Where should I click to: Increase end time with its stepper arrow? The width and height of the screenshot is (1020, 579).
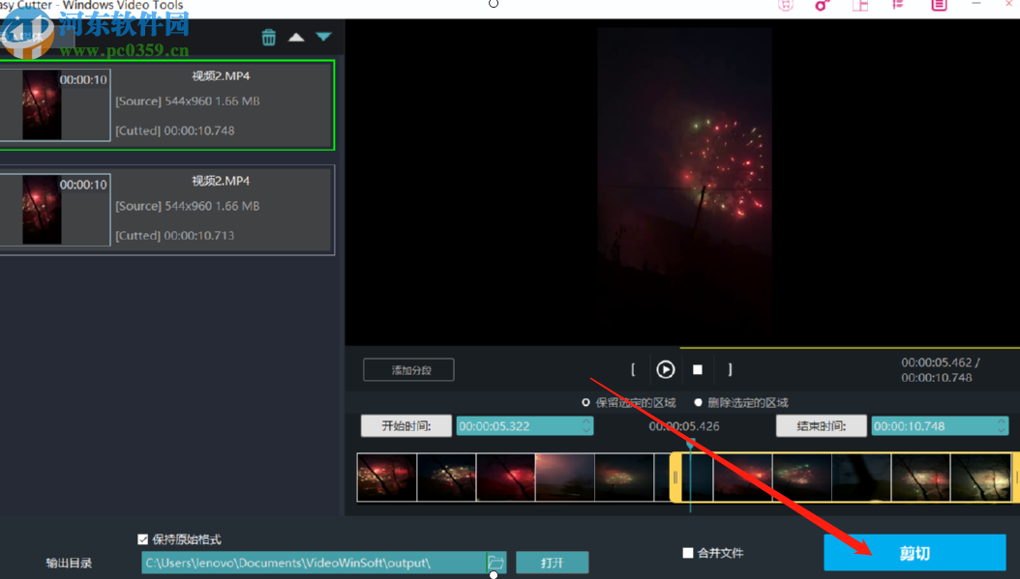pos(1001,420)
